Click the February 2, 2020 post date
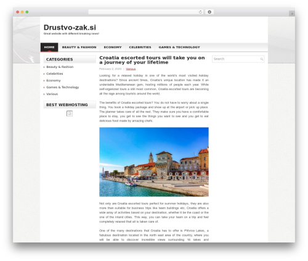308x261 pixels. coord(110,69)
